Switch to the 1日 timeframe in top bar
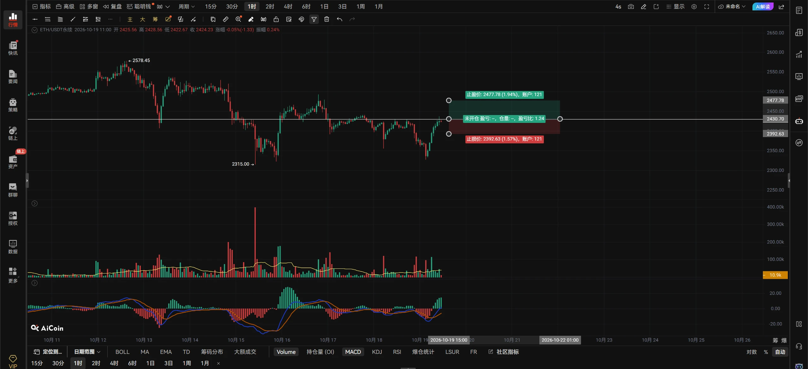This screenshot has height=369, width=808. click(324, 7)
